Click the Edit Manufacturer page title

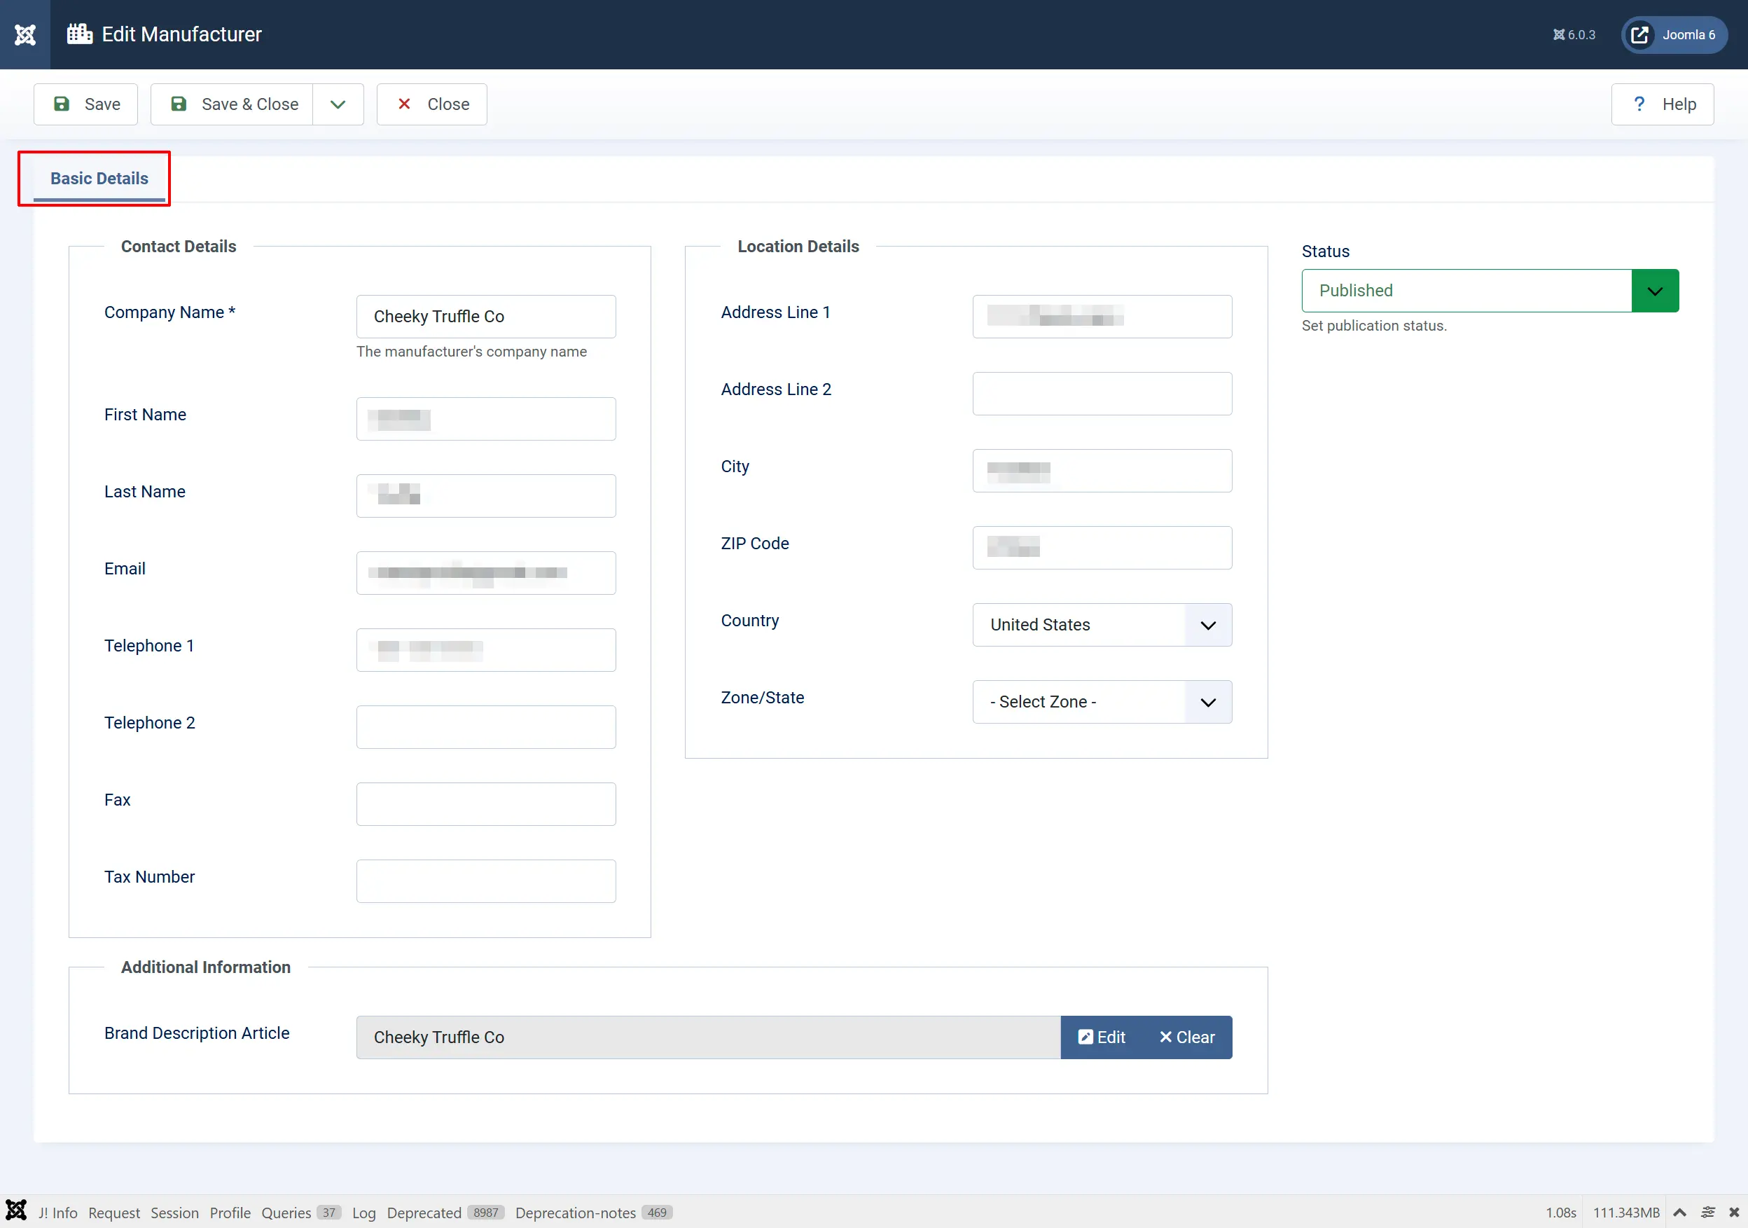pyautogui.click(x=181, y=34)
